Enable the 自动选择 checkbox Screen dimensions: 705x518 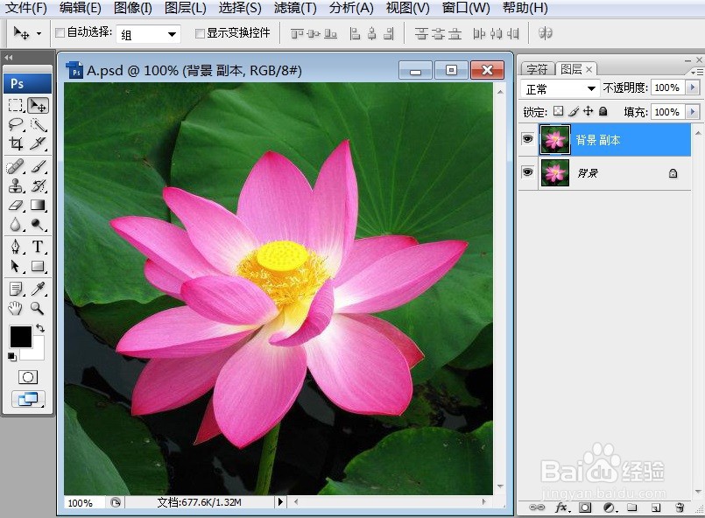point(60,32)
